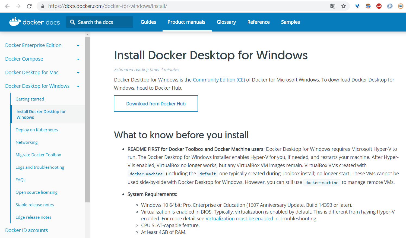This screenshot has height=238, width=406.
Task: Bookmark this page with the star
Action: (344, 6)
